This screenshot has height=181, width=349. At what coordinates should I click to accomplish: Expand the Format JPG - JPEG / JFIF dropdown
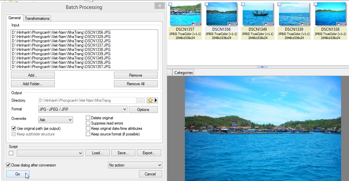click(124, 109)
